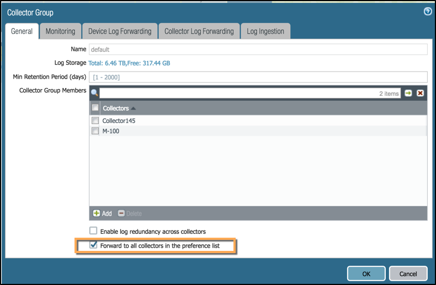Viewport: 436px width, 285px height.
Task: Add a collector group member
Action: tap(102, 213)
